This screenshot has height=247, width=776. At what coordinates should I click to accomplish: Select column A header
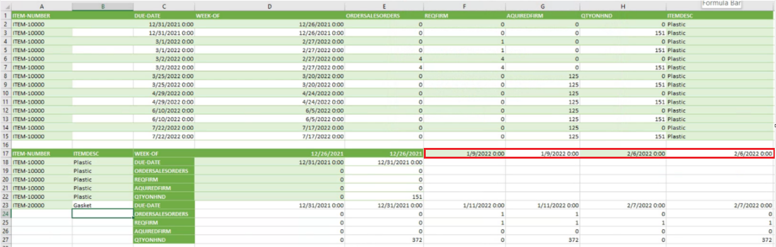tap(42, 6)
